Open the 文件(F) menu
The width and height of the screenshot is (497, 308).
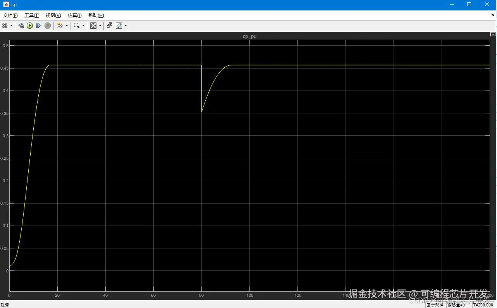10,15
